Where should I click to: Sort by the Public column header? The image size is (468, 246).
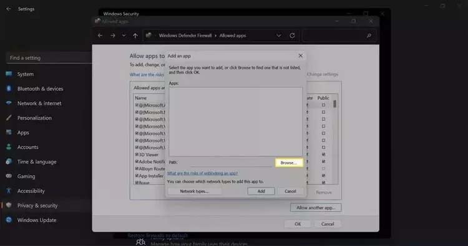pyautogui.click(x=323, y=98)
